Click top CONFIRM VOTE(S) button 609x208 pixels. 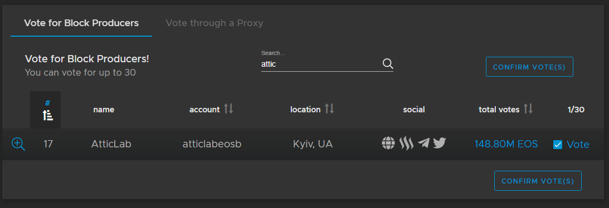529,67
